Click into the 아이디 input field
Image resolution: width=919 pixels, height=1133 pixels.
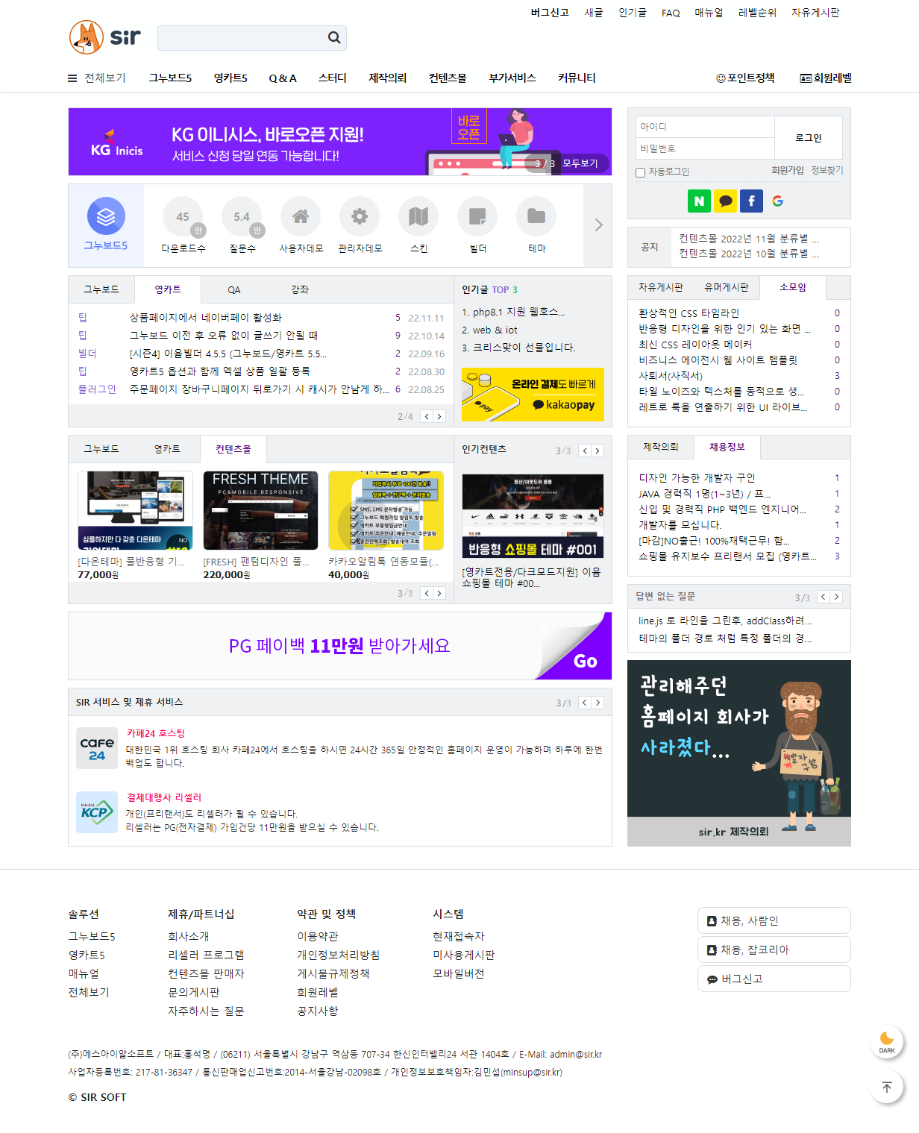[x=705, y=127]
